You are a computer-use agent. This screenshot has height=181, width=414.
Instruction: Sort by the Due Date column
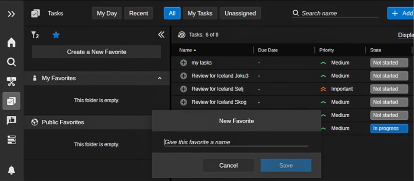268,50
